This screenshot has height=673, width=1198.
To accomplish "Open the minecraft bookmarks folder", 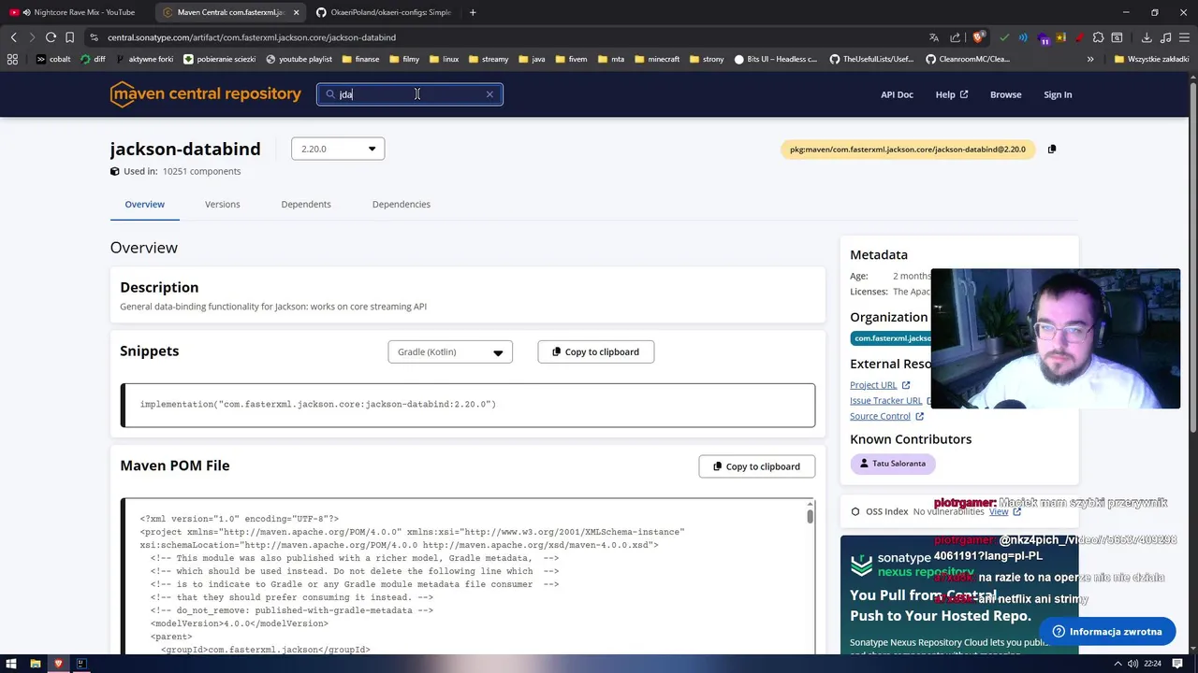I will 657,59.
